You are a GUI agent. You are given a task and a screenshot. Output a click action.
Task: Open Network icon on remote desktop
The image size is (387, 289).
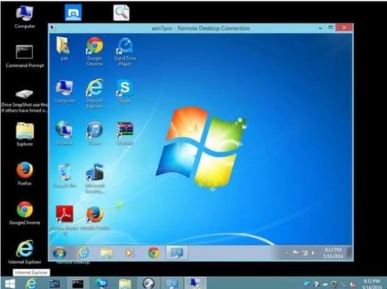point(64,133)
